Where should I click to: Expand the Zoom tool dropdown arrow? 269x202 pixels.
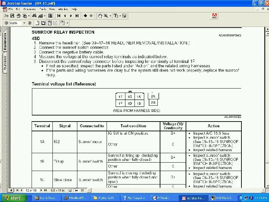coord(110,16)
